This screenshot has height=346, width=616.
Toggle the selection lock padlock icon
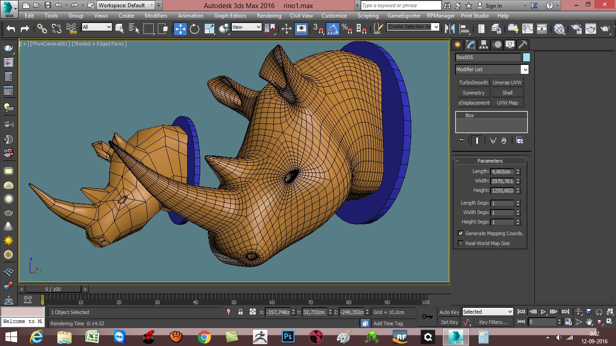[x=240, y=312]
